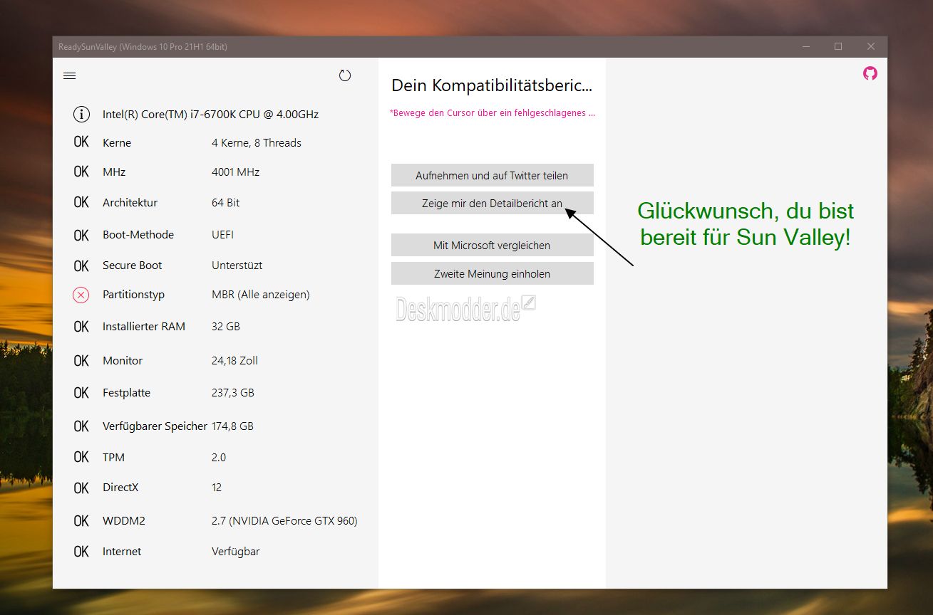Image resolution: width=933 pixels, height=615 pixels.
Task: Click the OK status beside Kerne
Action: tap(81, 142)
